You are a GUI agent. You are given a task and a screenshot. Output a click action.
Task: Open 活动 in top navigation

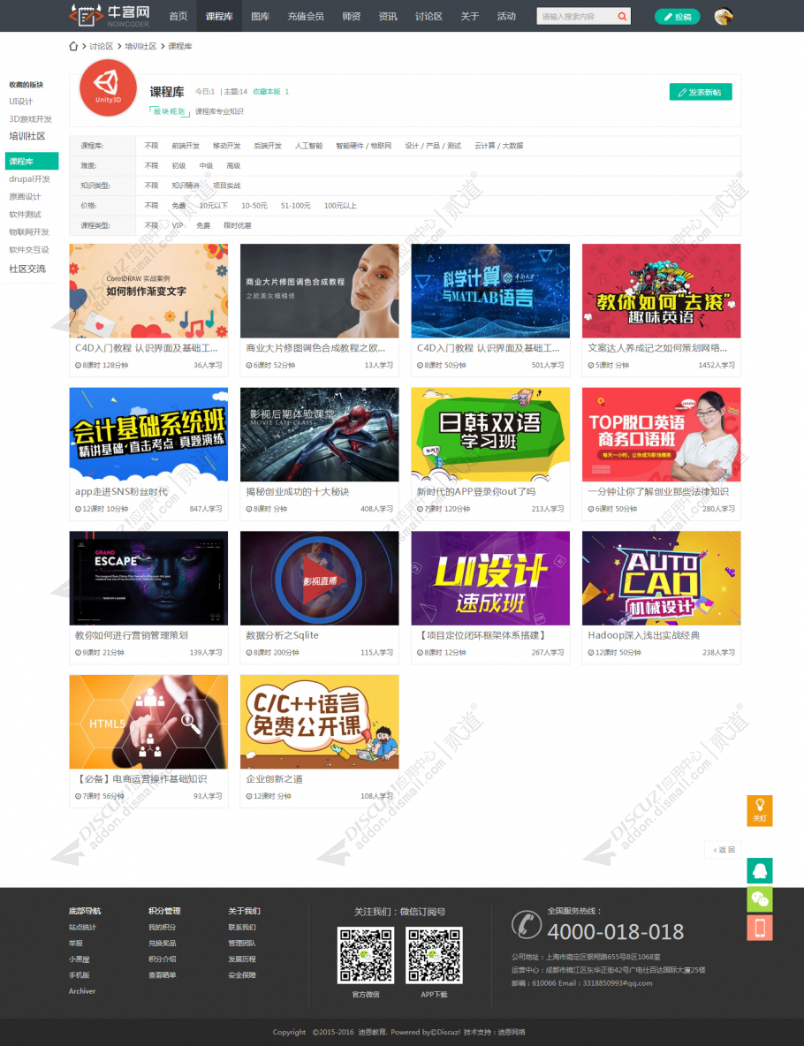pyautogui.click(x=506, y=16)
